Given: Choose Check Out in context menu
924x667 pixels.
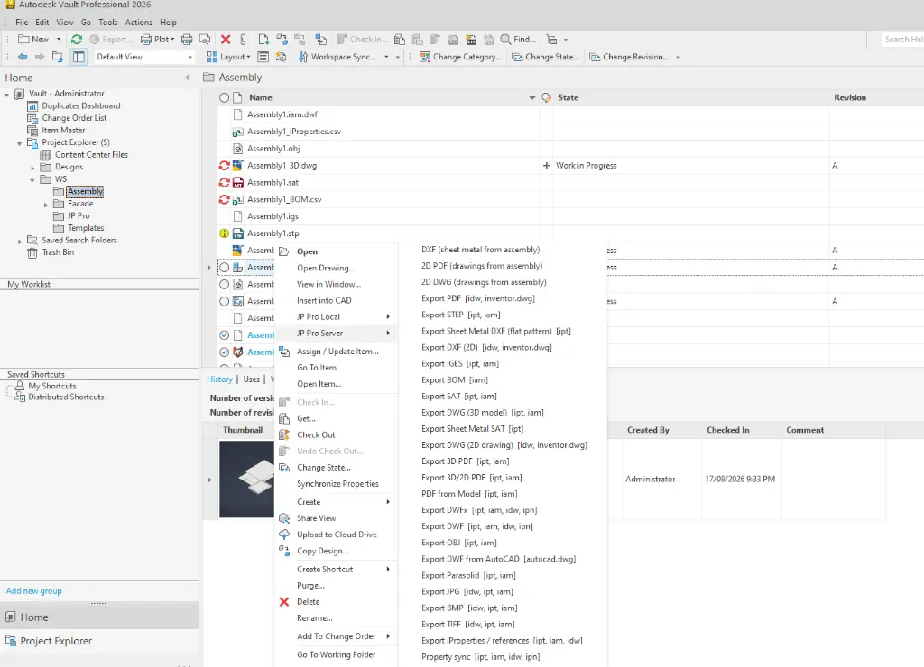Looking at the screenshot, I should coord(336,434).
